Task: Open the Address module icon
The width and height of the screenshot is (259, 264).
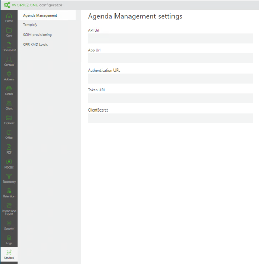Action: [x=9, y=74]
